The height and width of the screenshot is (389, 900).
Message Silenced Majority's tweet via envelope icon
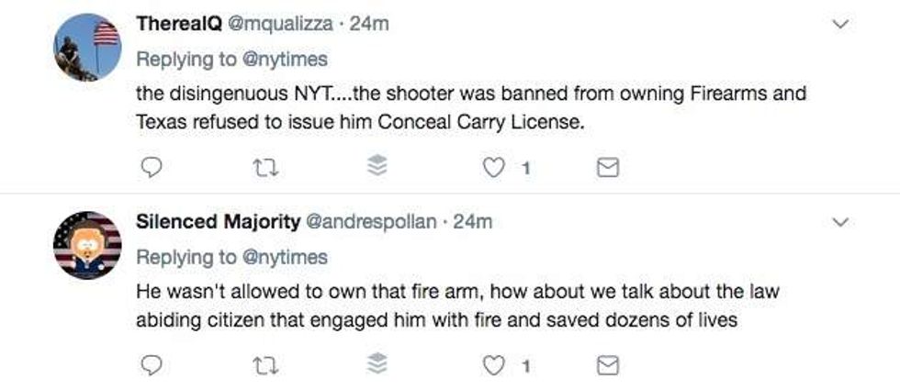click(x=608, y=366)
